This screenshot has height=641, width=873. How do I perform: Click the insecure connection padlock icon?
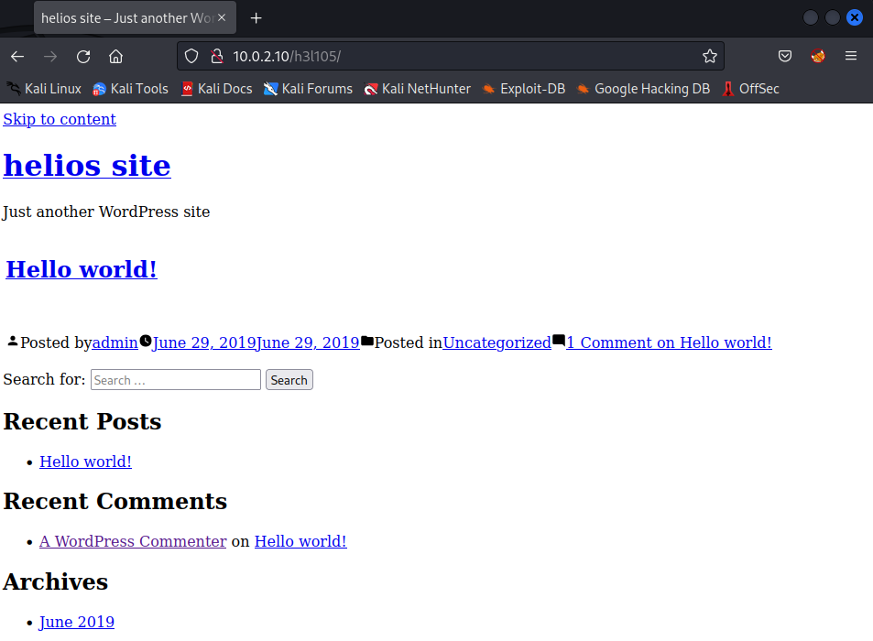(217, 57)
